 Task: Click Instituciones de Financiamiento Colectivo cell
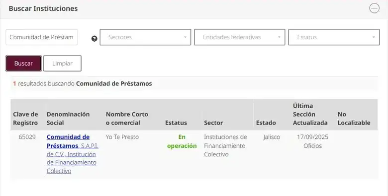[225, 146]
